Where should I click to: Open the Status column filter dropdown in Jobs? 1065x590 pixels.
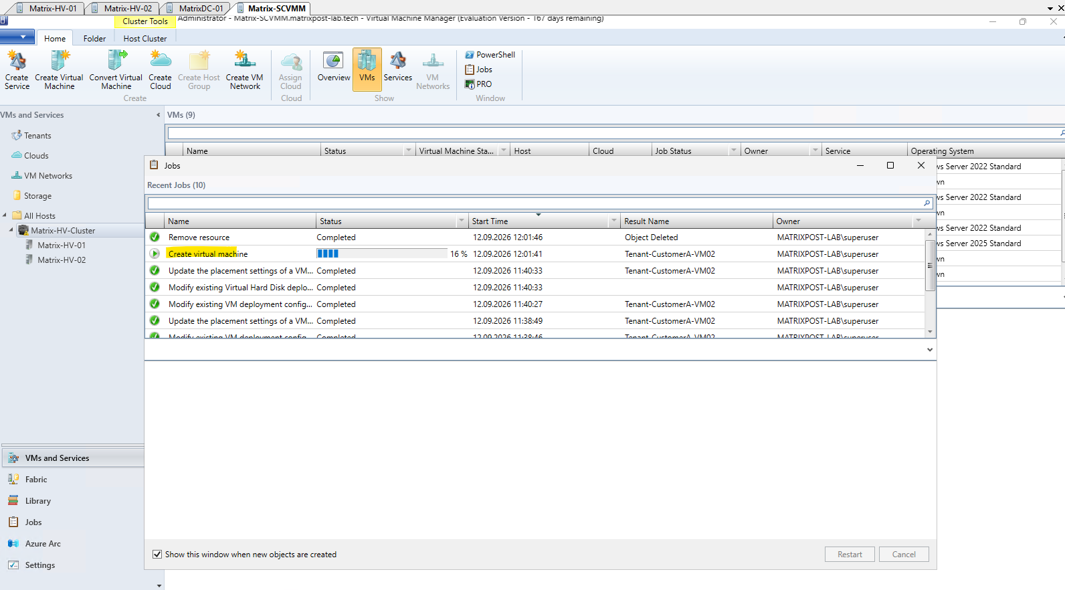click(461, 221)
